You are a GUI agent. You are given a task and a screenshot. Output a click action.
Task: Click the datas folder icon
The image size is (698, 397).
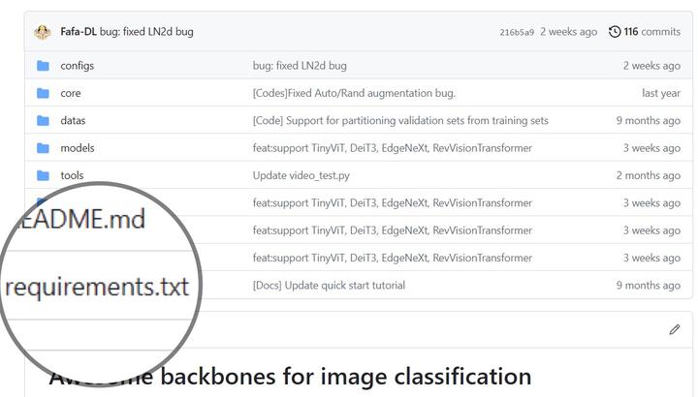(43, 121)
